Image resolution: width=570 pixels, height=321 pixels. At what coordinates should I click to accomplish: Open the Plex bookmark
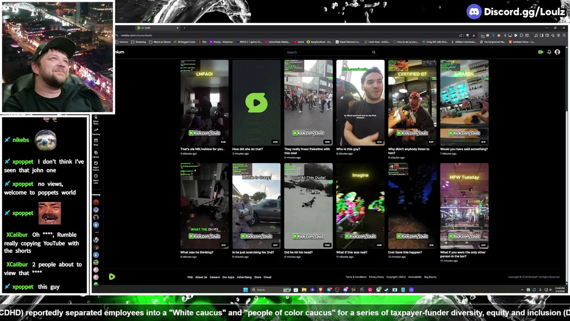click(203, 42)
